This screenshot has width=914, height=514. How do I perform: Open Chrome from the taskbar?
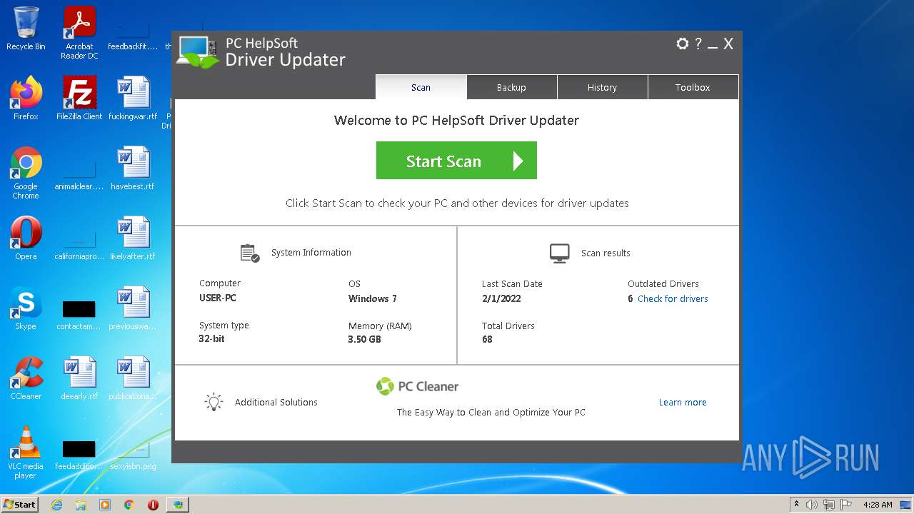tap(129, 505)
